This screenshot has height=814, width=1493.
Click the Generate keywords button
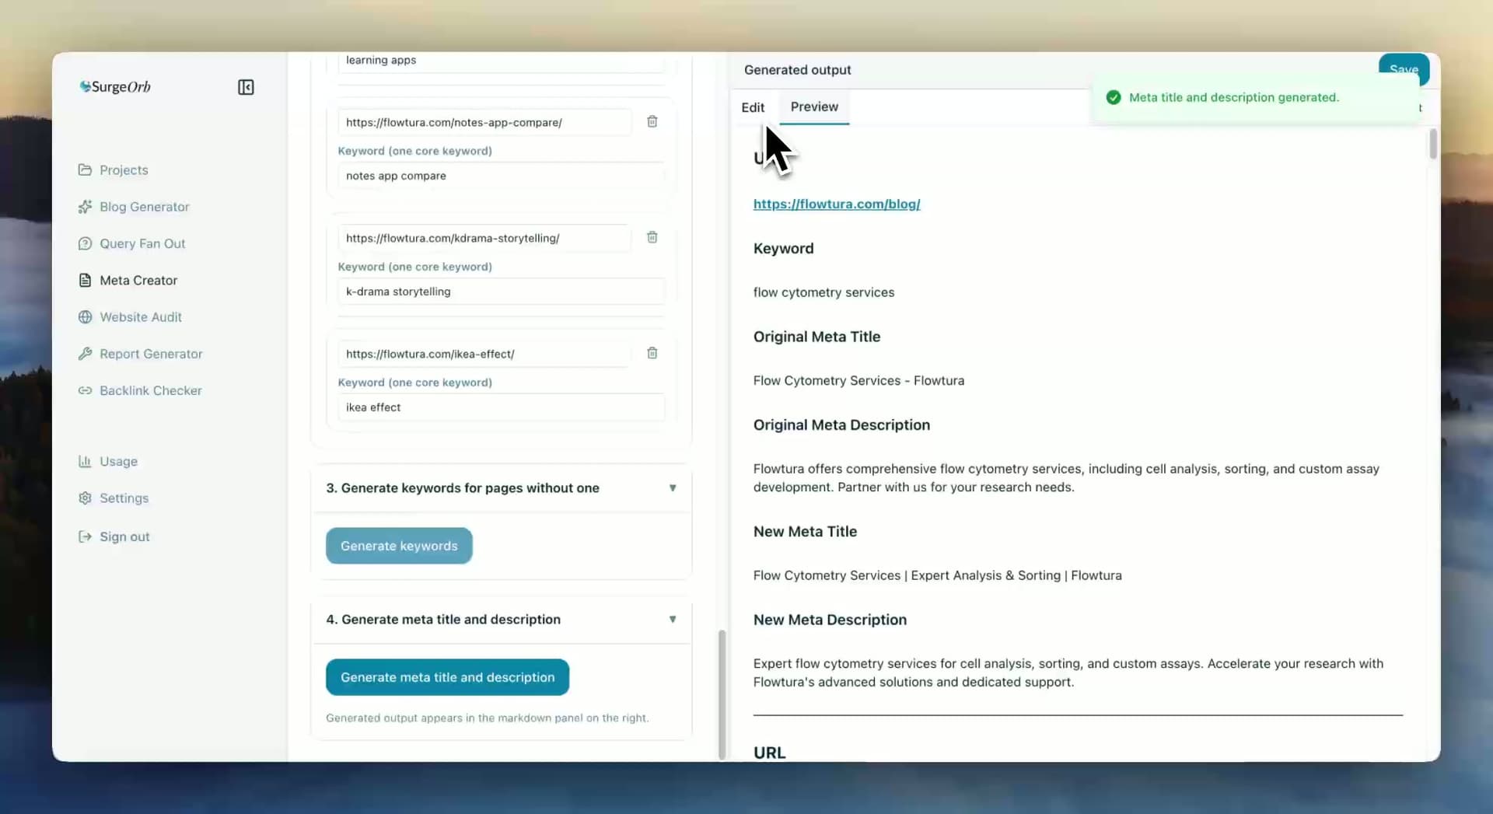398,545
